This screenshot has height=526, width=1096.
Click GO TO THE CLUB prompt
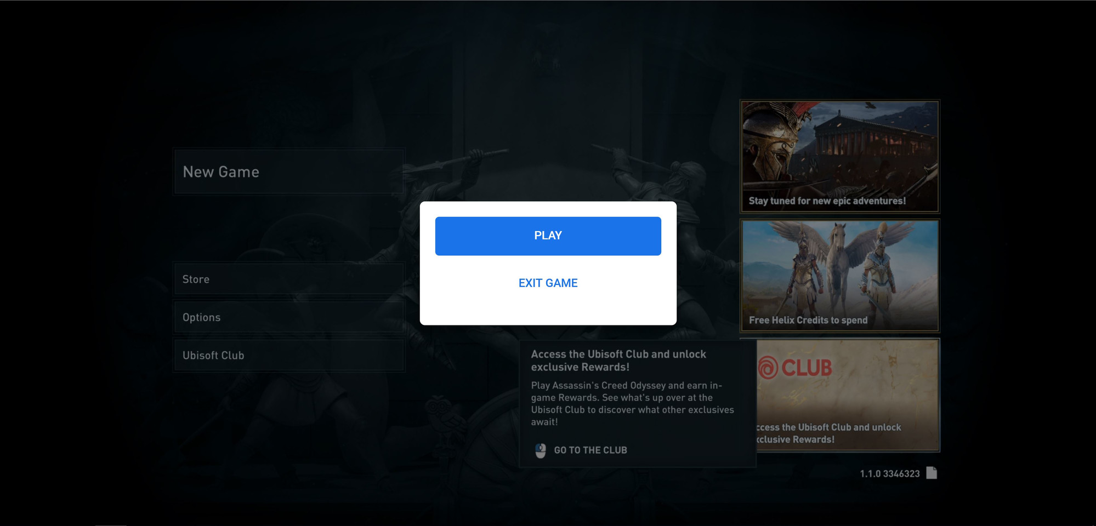(590, 450)
